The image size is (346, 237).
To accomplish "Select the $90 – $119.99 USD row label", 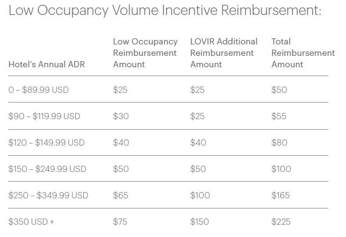I will pos(44,116).
